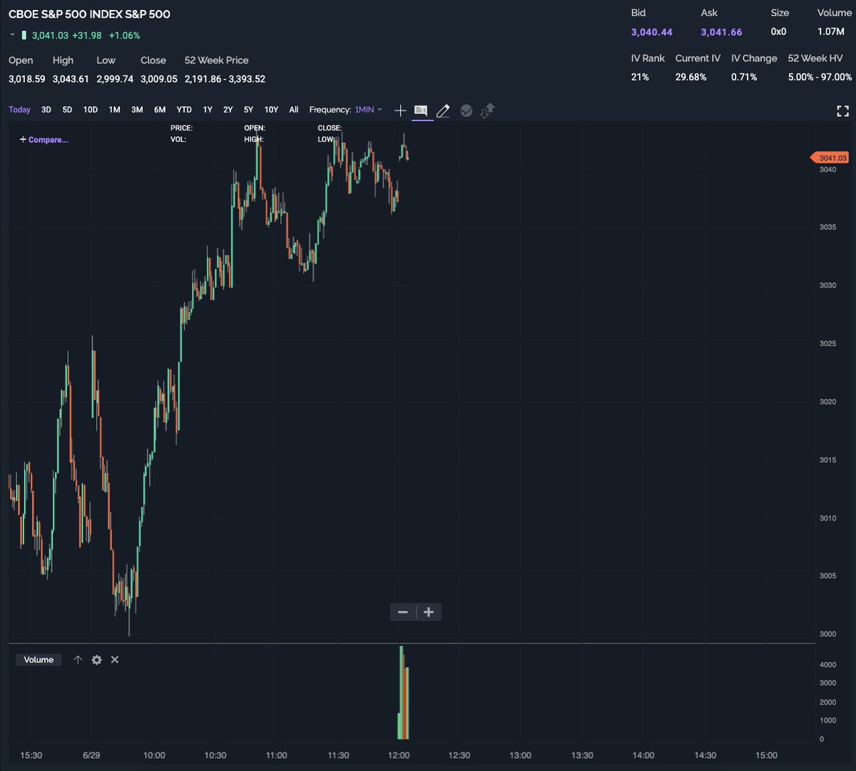Click the Size value 0x0
This screenshot has height=771, width=856.
click(x=778, y=32)
